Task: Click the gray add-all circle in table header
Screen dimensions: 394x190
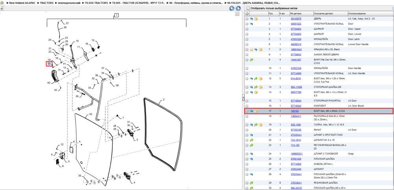Action: [247, 13]
